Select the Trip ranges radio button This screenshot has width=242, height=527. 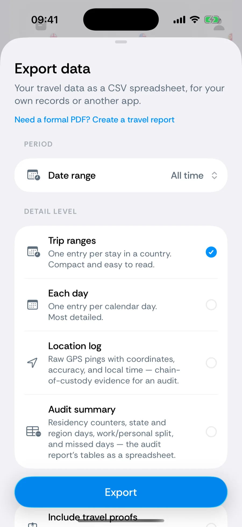coord(211,252)
